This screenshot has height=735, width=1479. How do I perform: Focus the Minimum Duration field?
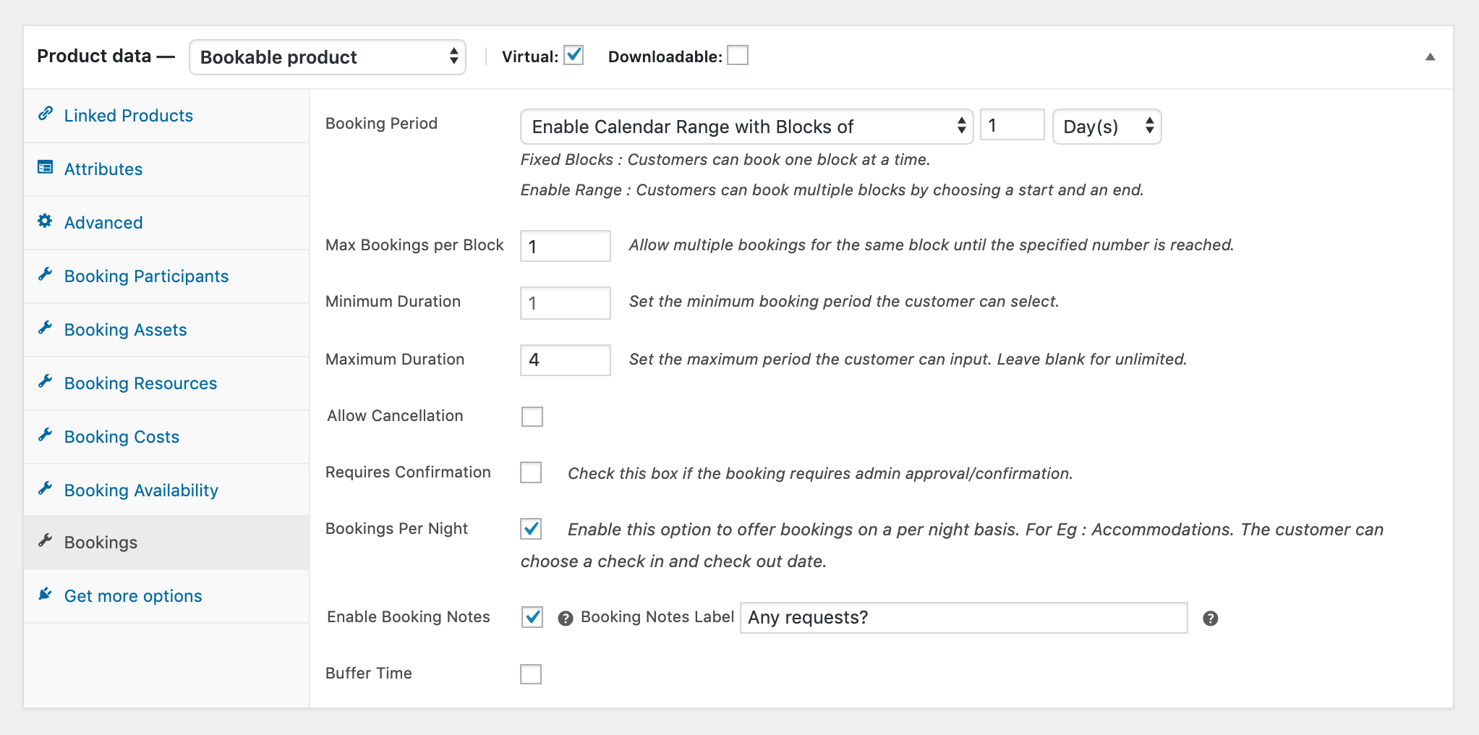click(x=566, y=302)
